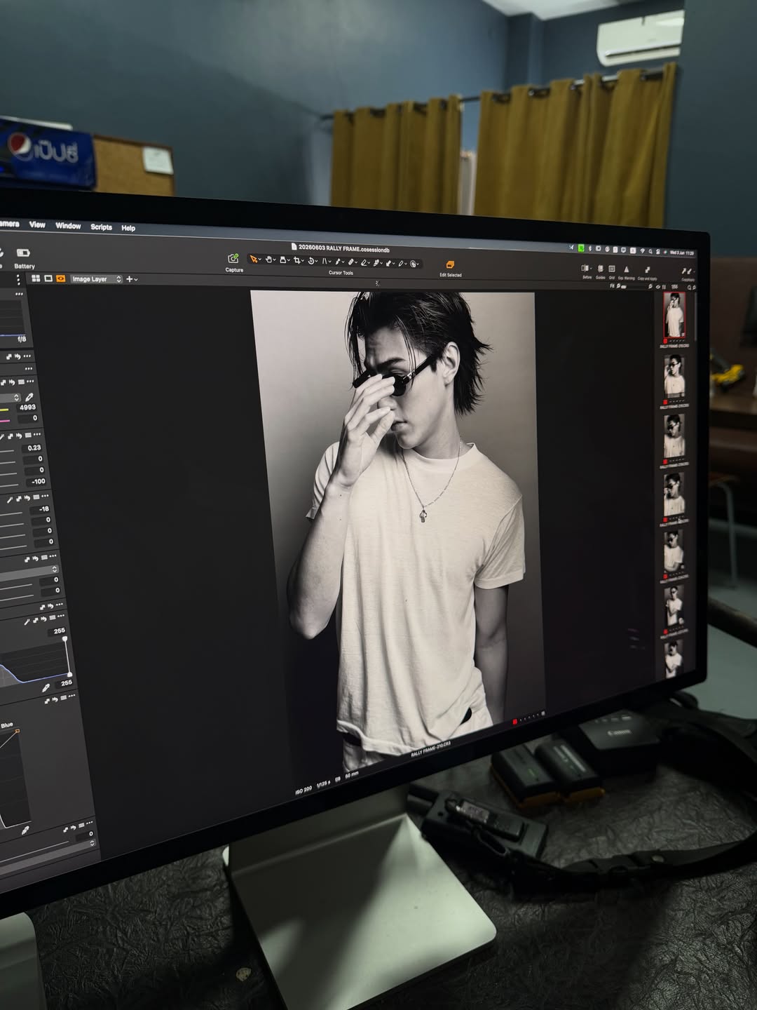Switch to the Blue curve channel tab

(x=6, y=725)
